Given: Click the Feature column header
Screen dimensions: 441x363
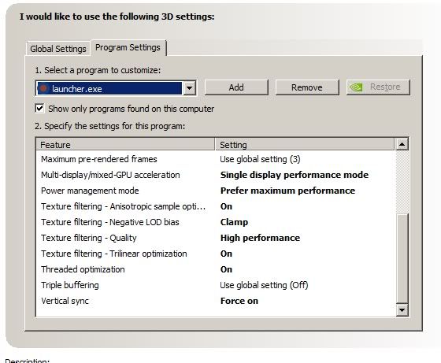Looking at the screenshot, I should pyautogui.click(x=125, y=145).
